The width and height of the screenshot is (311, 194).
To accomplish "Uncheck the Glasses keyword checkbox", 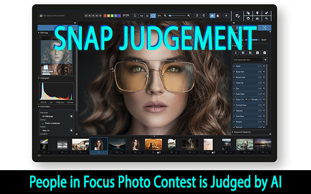I will point(234,110).
